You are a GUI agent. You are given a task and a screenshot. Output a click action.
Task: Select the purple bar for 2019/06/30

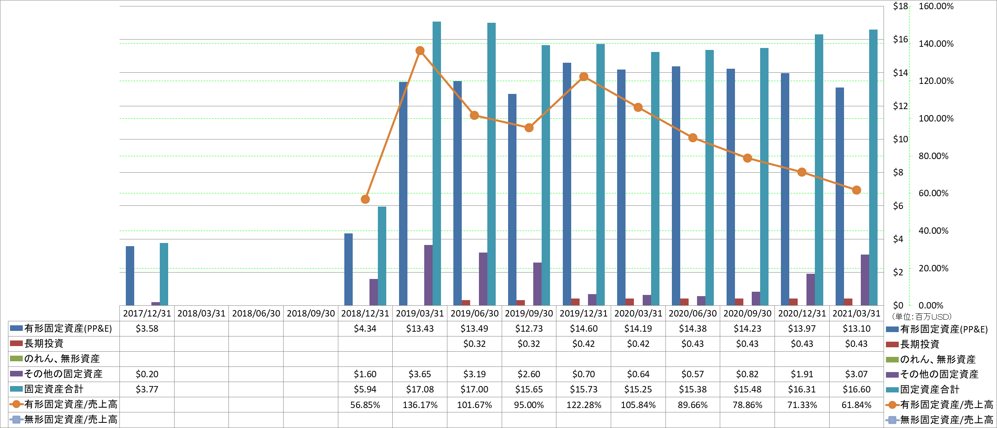(x=483, y=279)
